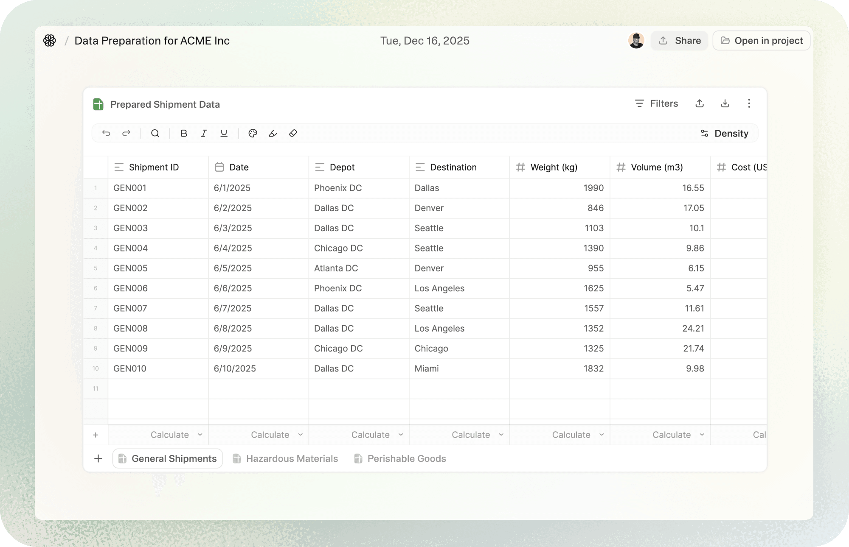The image size is (849, 547).
Task: Open search with magnifier icon
Action: pos(155,133)
